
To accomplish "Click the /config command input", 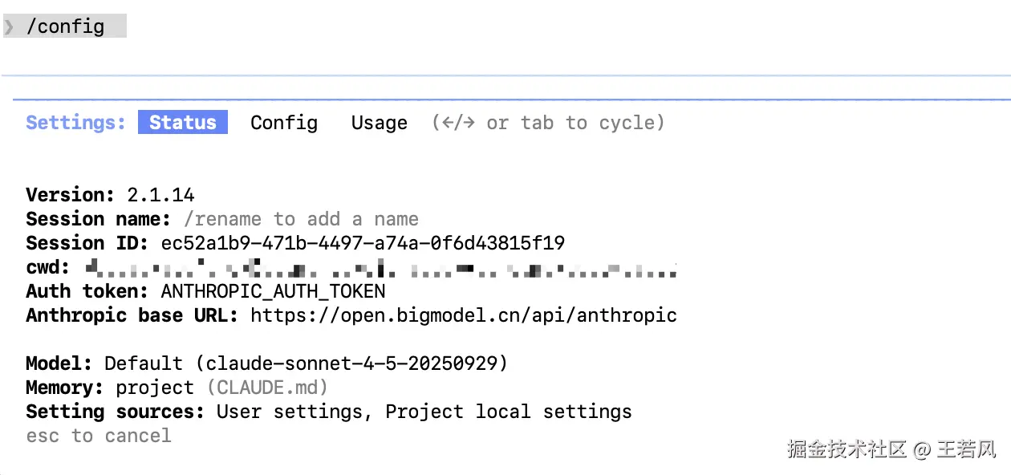I will (66, 26).
